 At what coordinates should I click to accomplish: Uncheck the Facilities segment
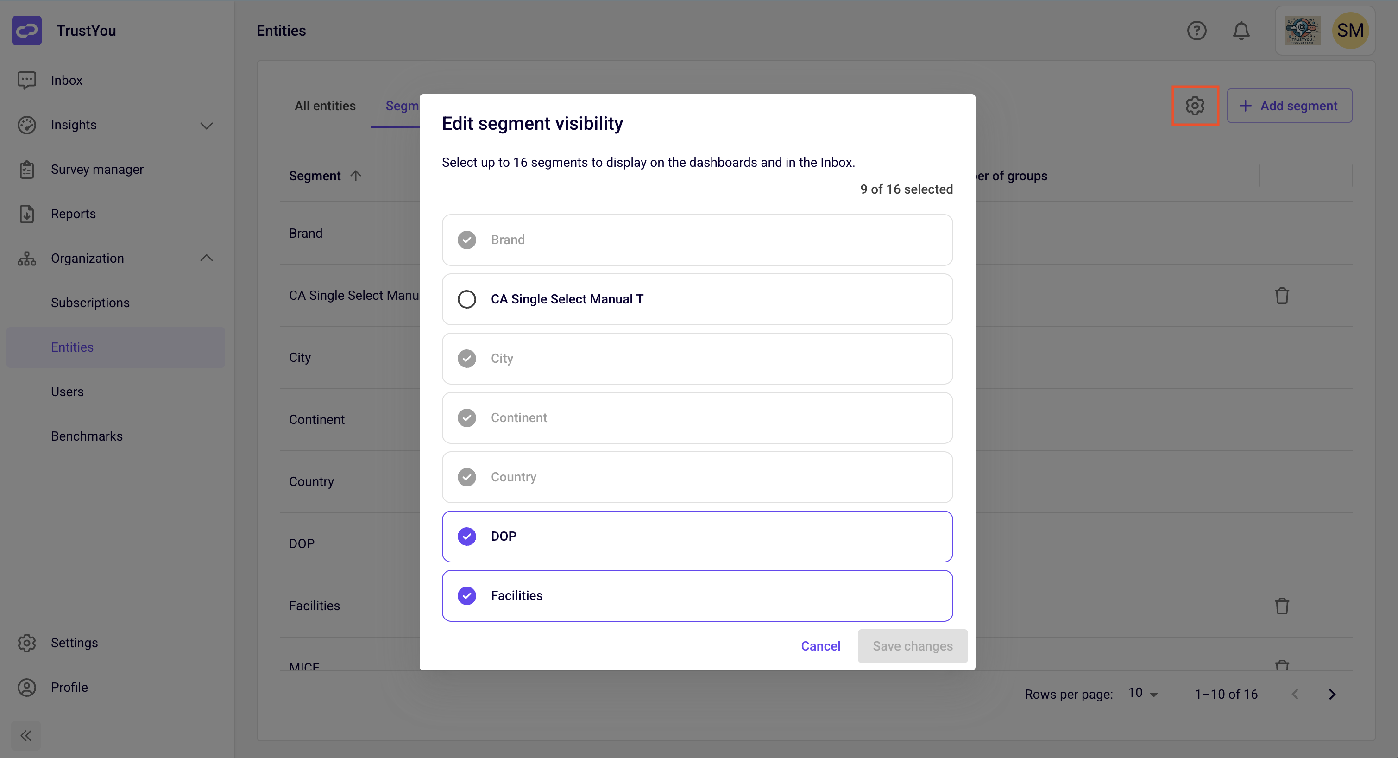466,596
